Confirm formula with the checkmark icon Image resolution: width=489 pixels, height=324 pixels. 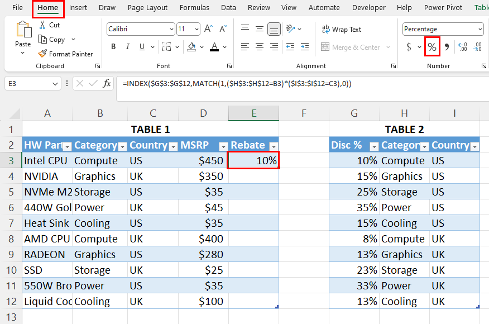click(x=93, y=83)
